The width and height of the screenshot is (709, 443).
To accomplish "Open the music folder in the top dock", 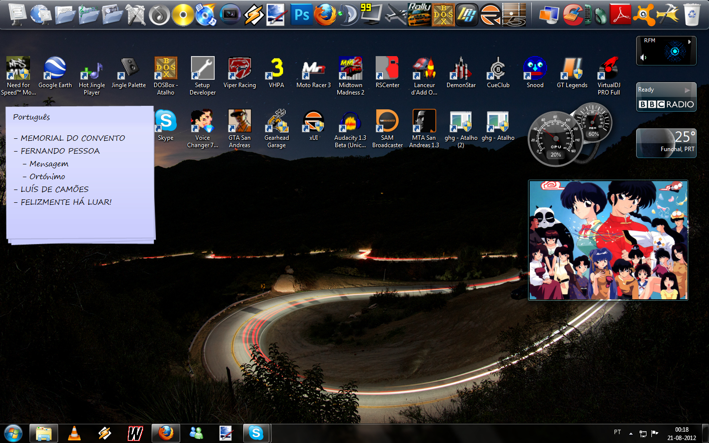I will (89, 15).
